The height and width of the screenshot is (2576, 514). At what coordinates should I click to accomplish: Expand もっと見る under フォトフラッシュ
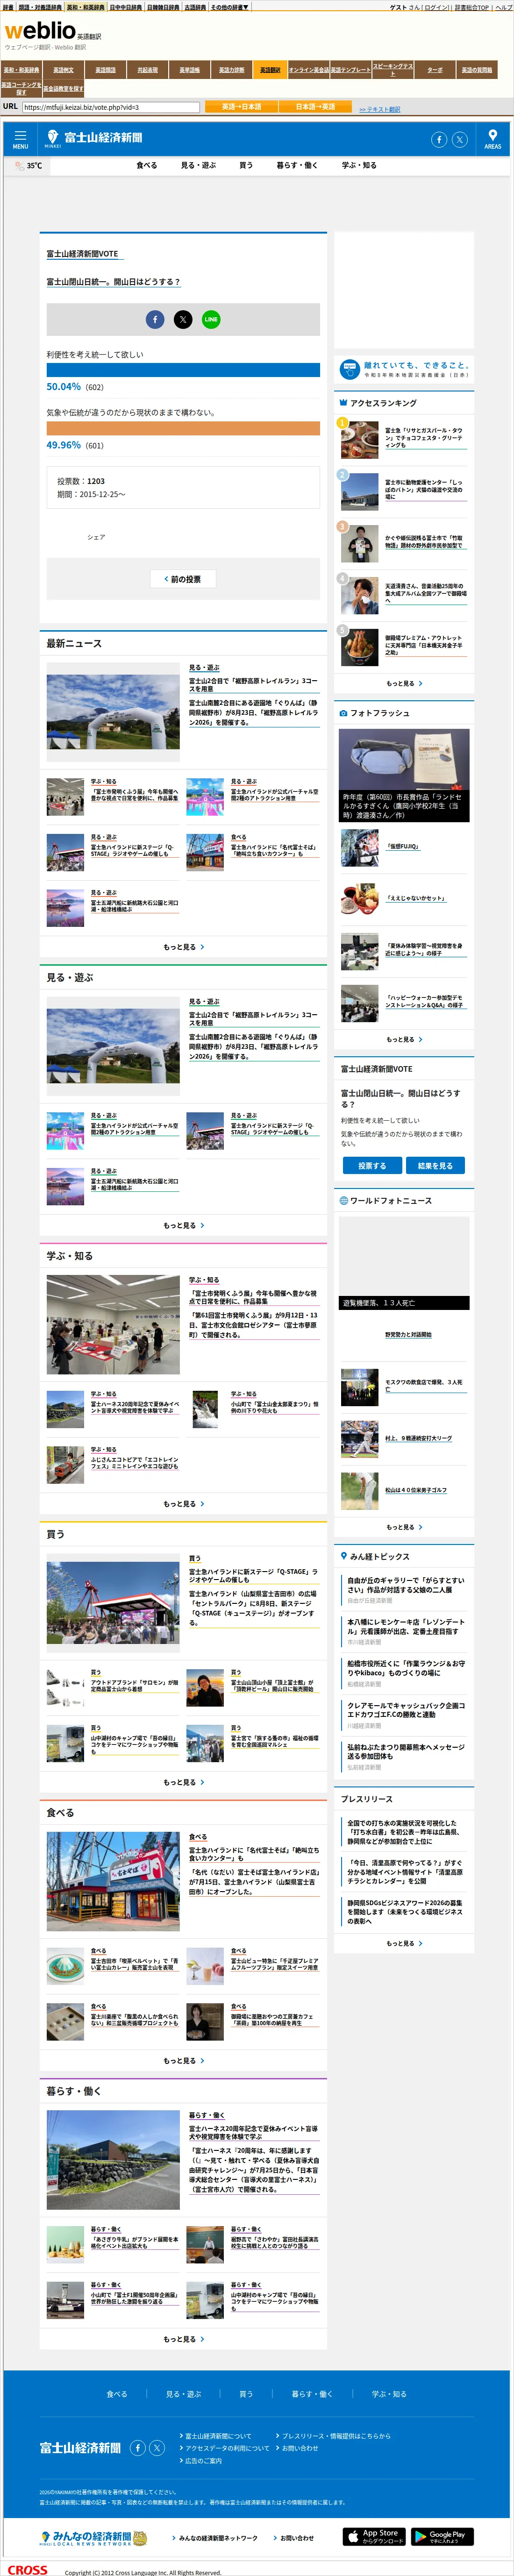404,1040
